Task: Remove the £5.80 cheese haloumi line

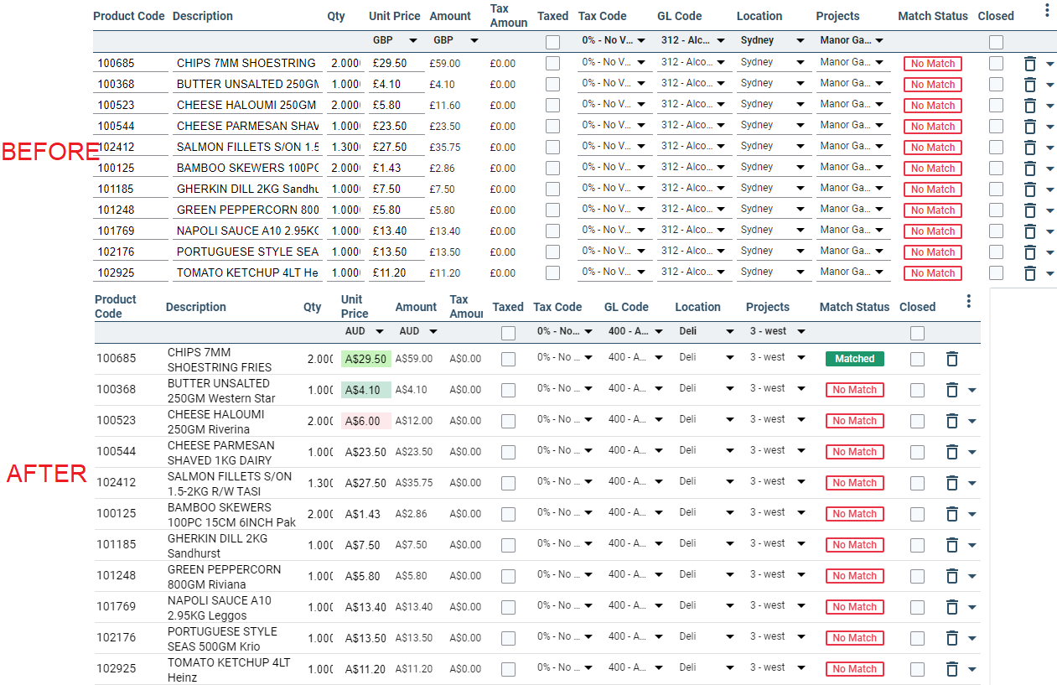Action: [x=1030, y=106]
